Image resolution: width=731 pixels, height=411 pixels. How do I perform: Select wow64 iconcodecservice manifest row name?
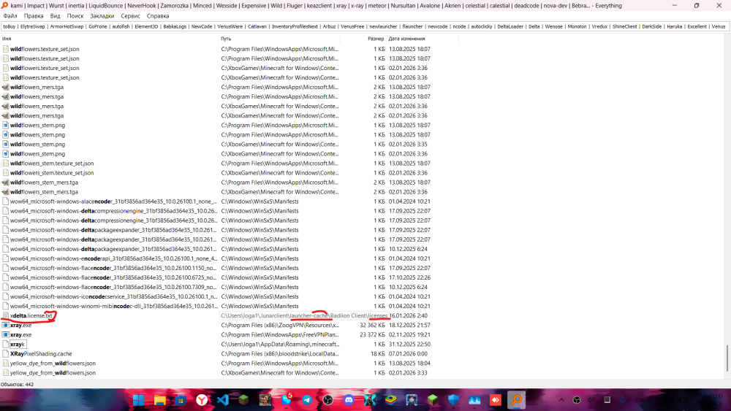[x=114, y=296]
